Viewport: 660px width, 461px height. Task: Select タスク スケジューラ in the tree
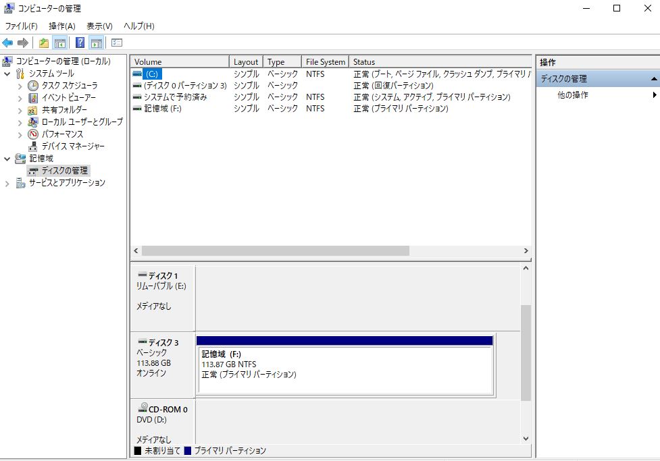pyautogui.click(x=69, y=86)
